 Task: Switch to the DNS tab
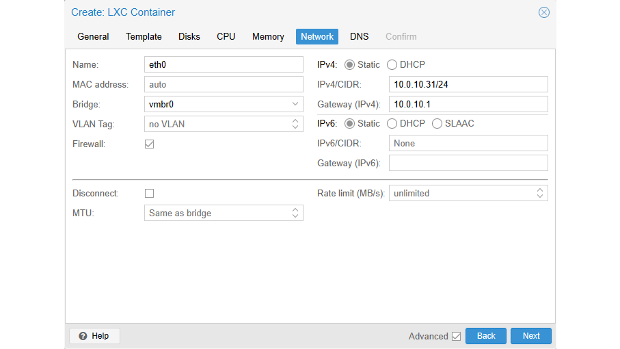click(359, 37)
